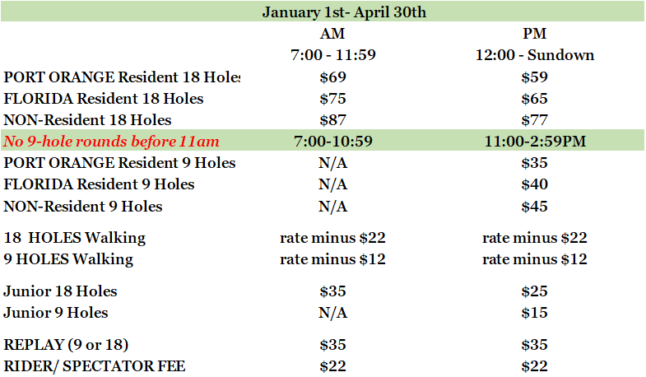Select the "7:00-10:59" time cell
This screenshot has width=646, height=377.
332,142
